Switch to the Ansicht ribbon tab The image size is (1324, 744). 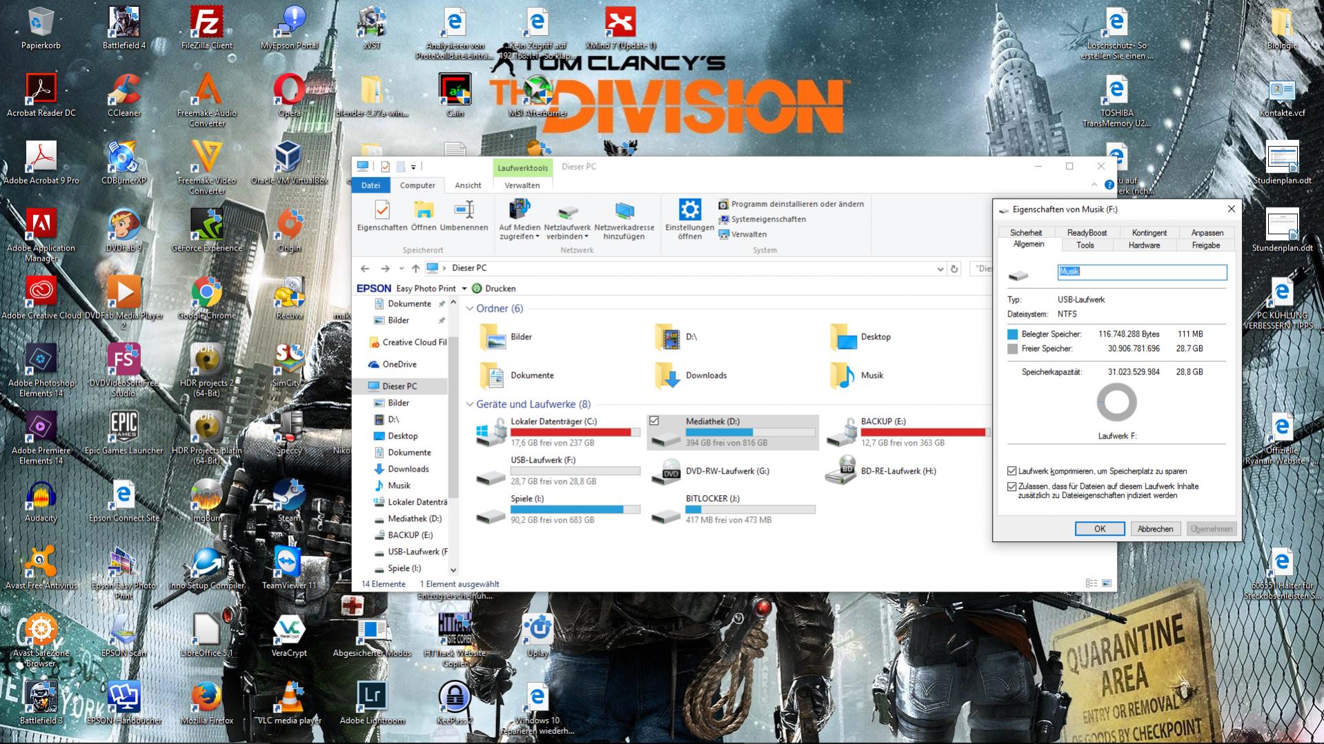click(x=468, y=185)
